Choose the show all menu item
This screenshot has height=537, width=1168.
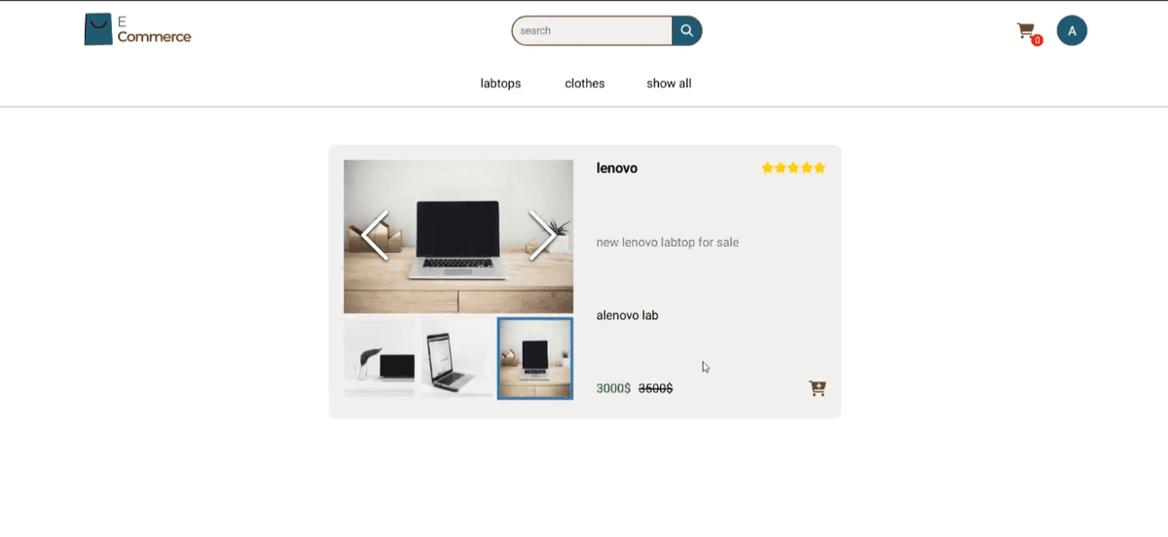669,84
